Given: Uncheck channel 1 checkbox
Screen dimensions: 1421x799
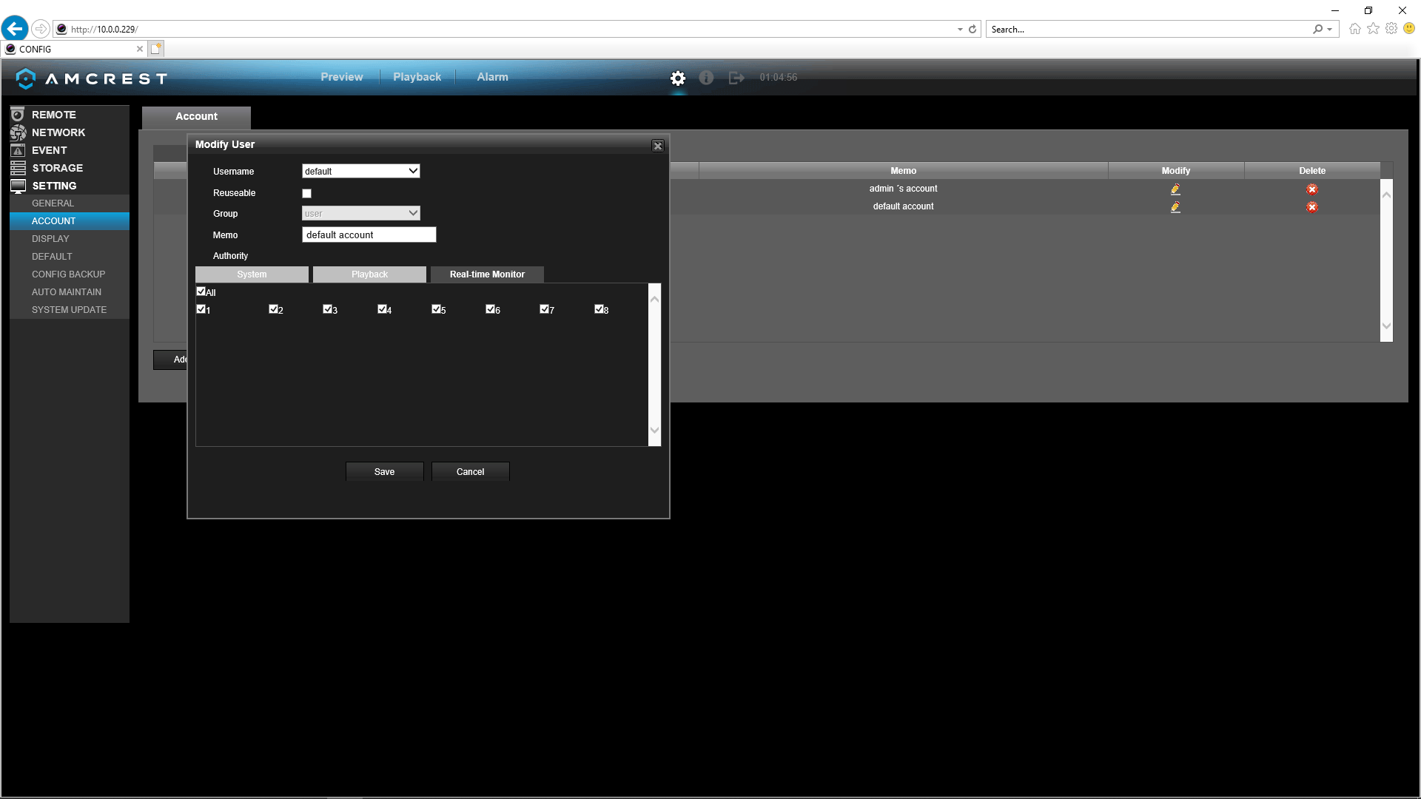Looking at the screenshot, I should pos(201,309).
